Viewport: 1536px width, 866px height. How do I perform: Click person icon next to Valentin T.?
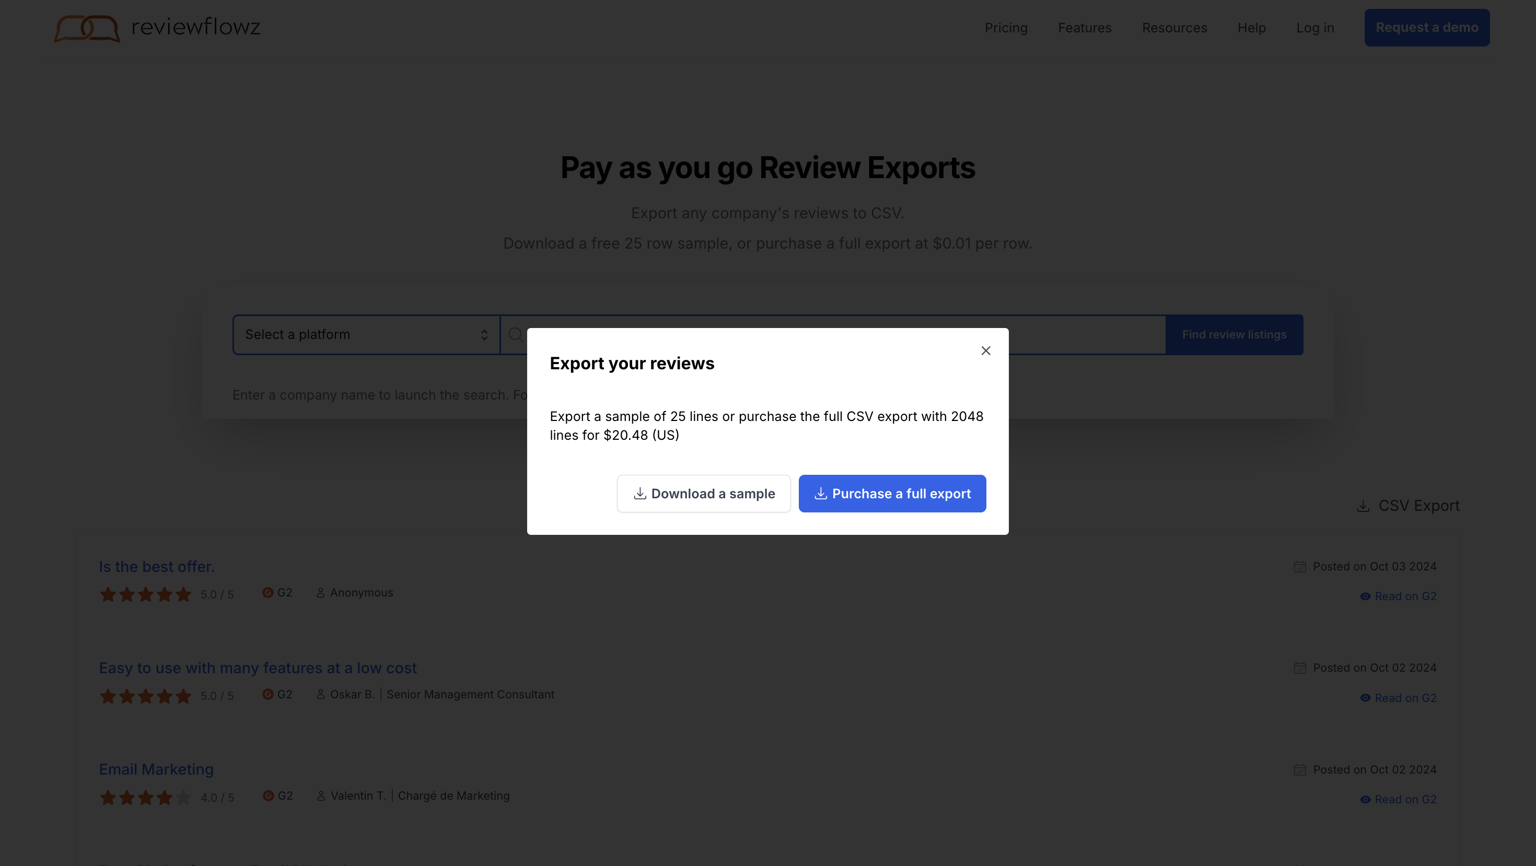click(321, 795)
